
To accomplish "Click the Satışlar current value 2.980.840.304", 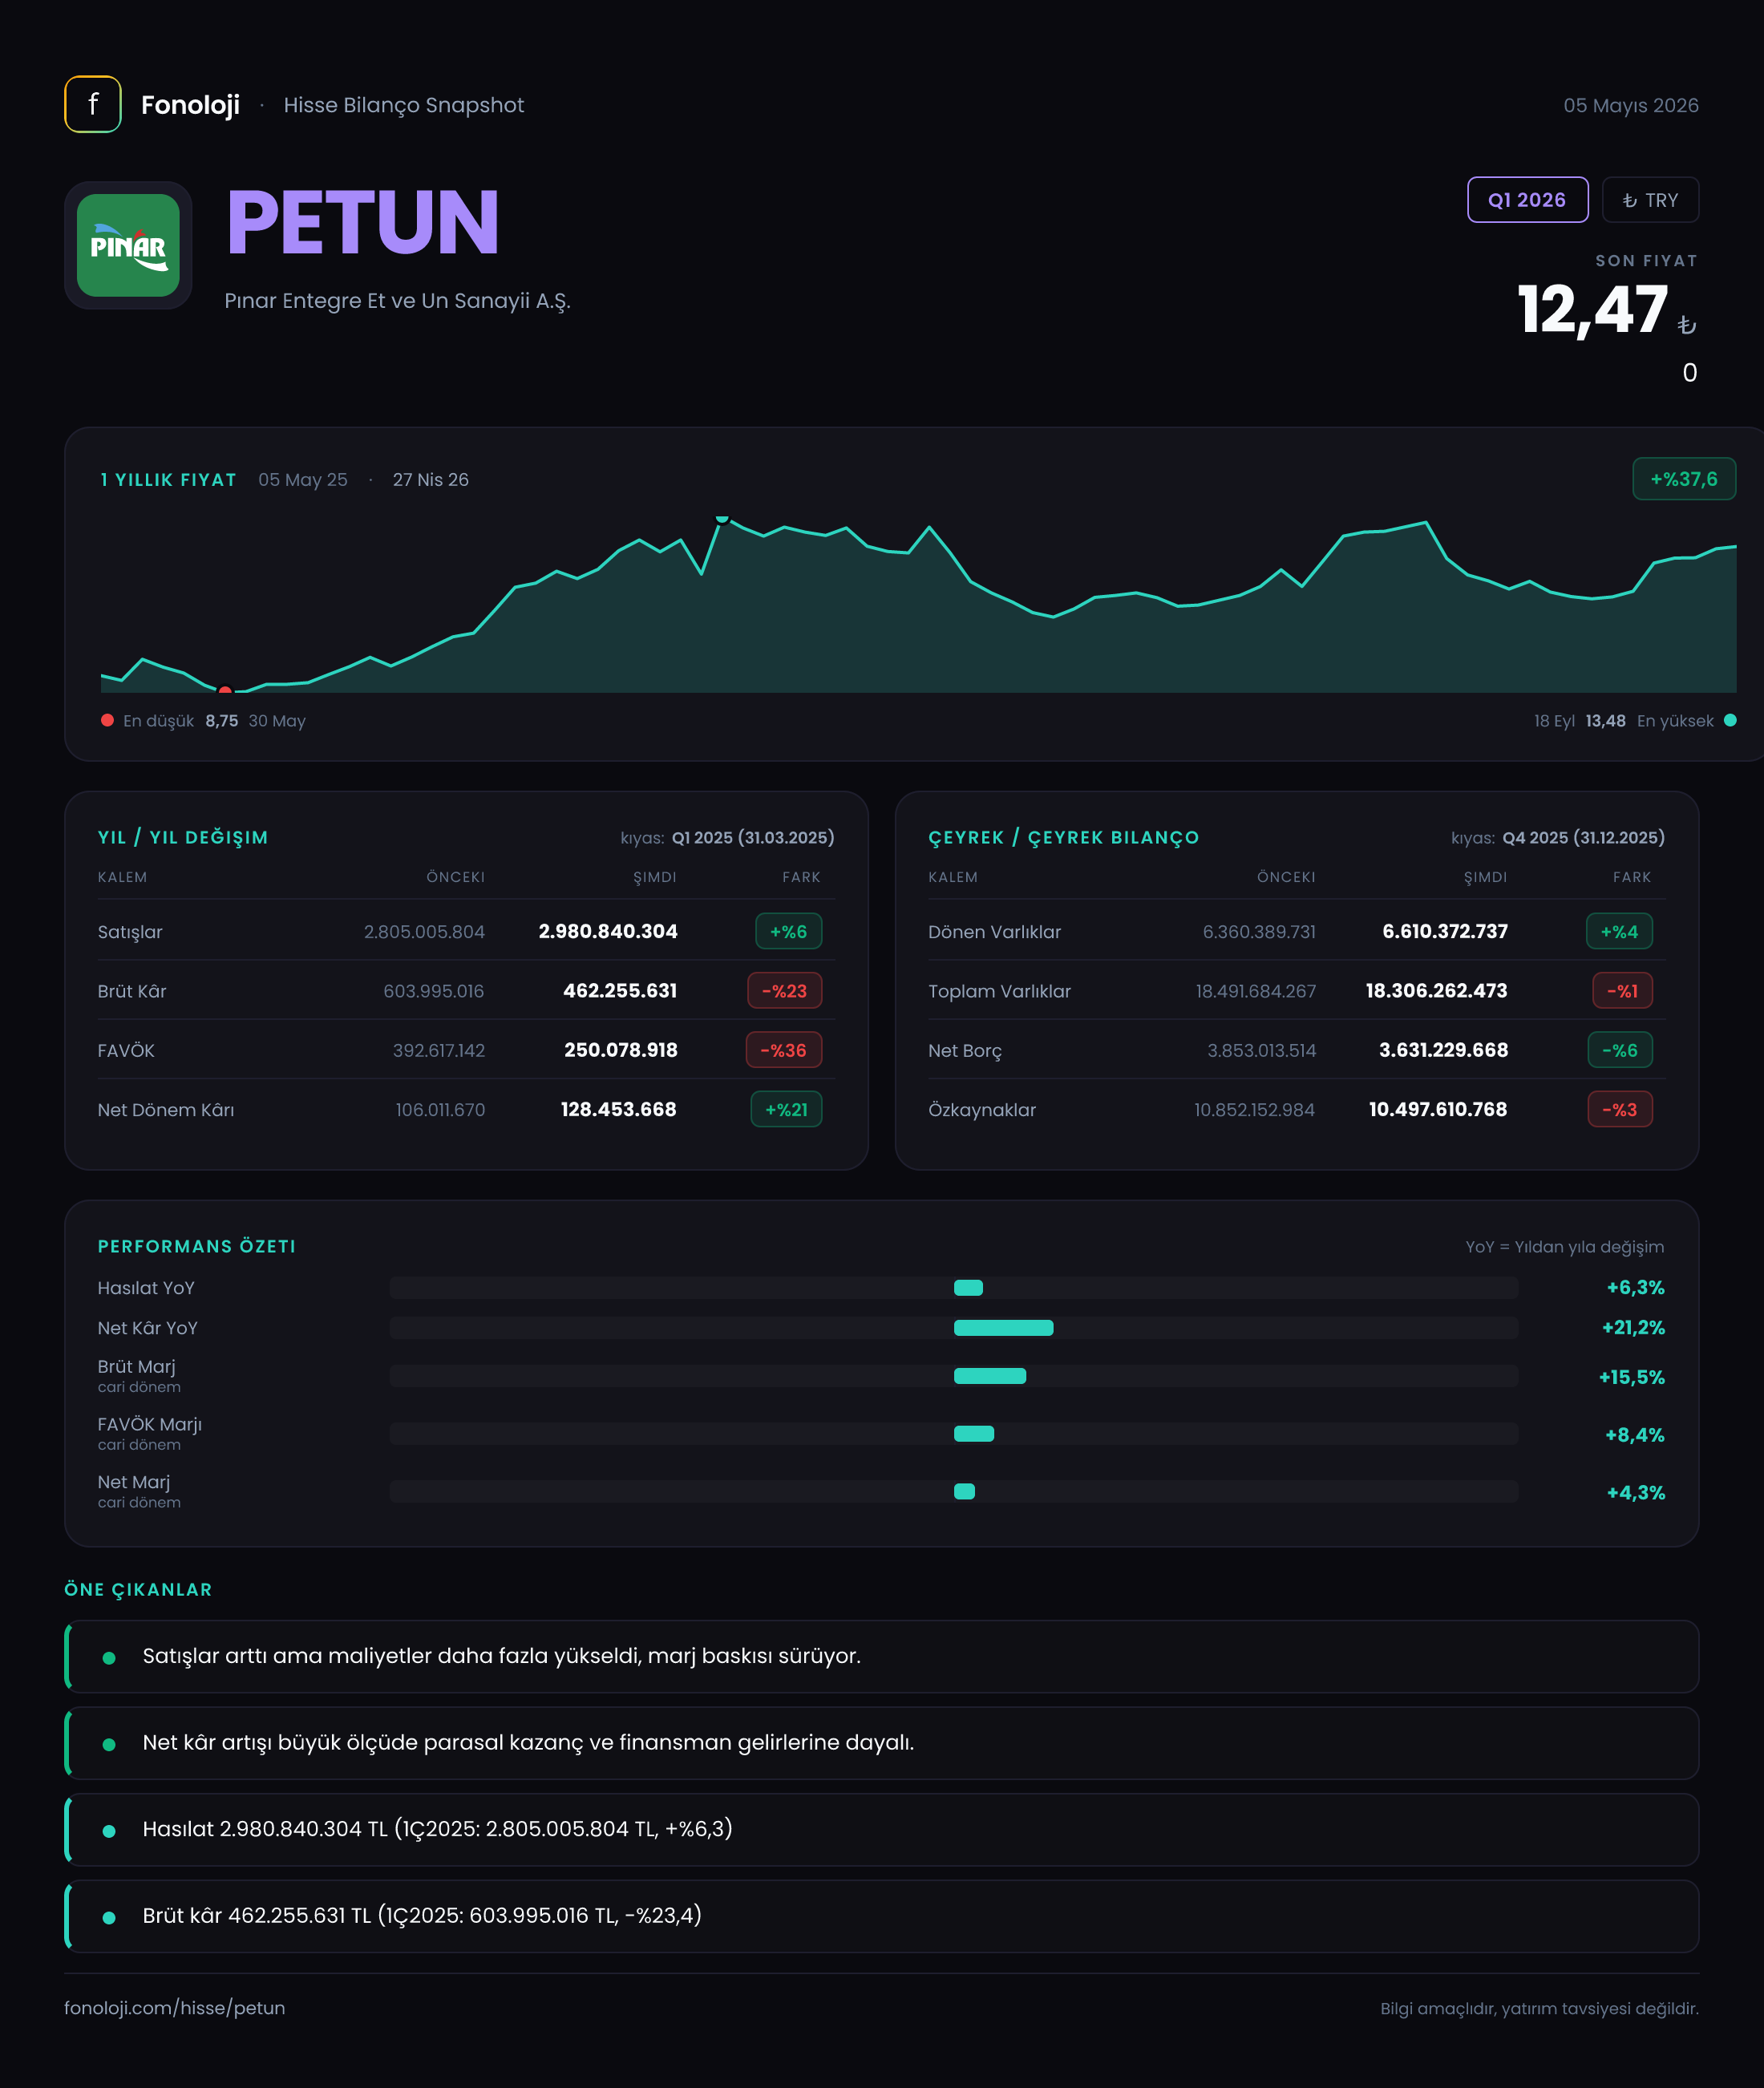I will 608,931.
